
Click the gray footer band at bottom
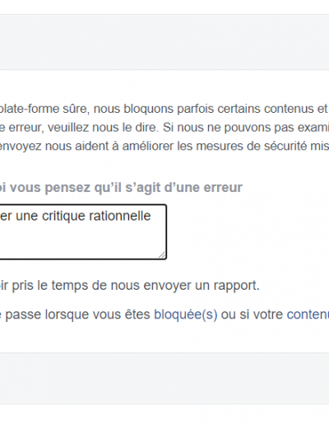[x=164, y=378]
